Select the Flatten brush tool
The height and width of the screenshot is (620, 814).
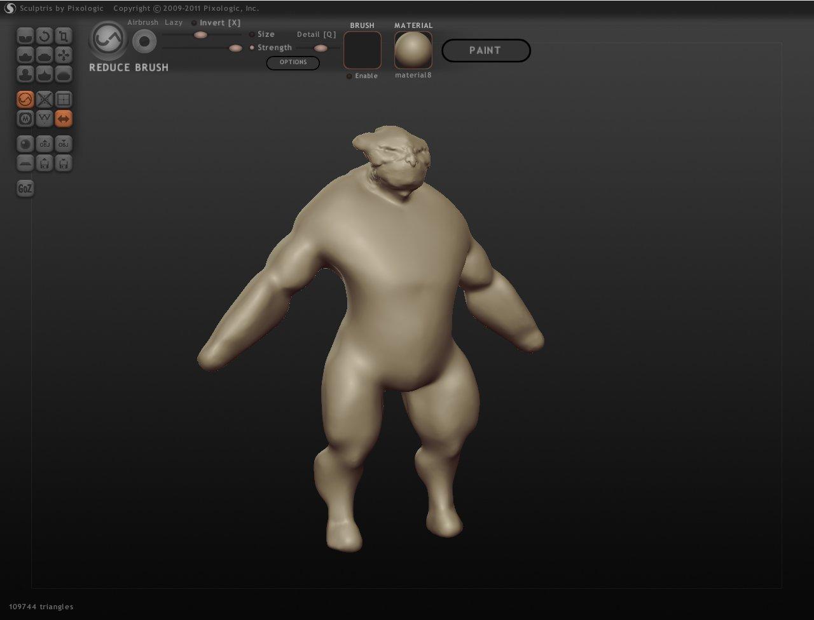[44, 55]
